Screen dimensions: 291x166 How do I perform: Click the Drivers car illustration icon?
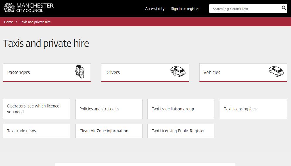tap(178, 71)
